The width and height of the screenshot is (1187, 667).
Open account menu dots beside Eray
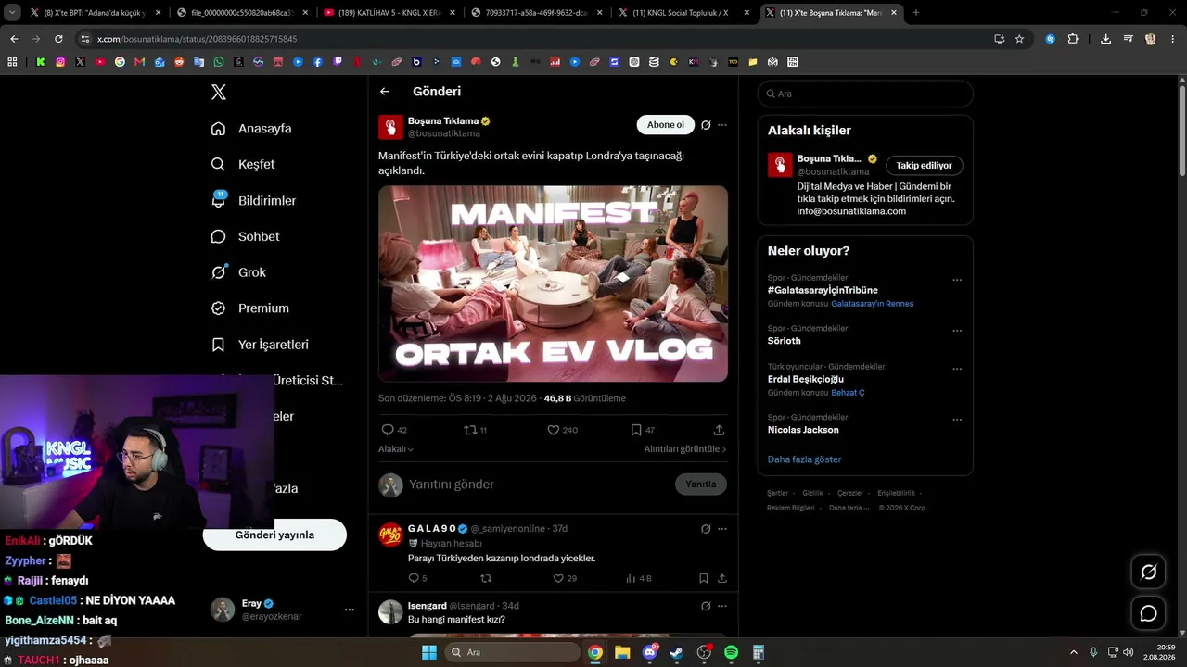[x=350, y=610]
